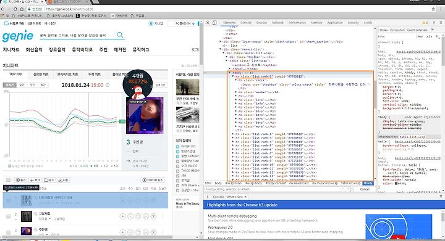Viewport: 445px width, 241px height.
Task: Click Cancel in DevTools find bar
Action: tap(365, 189)
